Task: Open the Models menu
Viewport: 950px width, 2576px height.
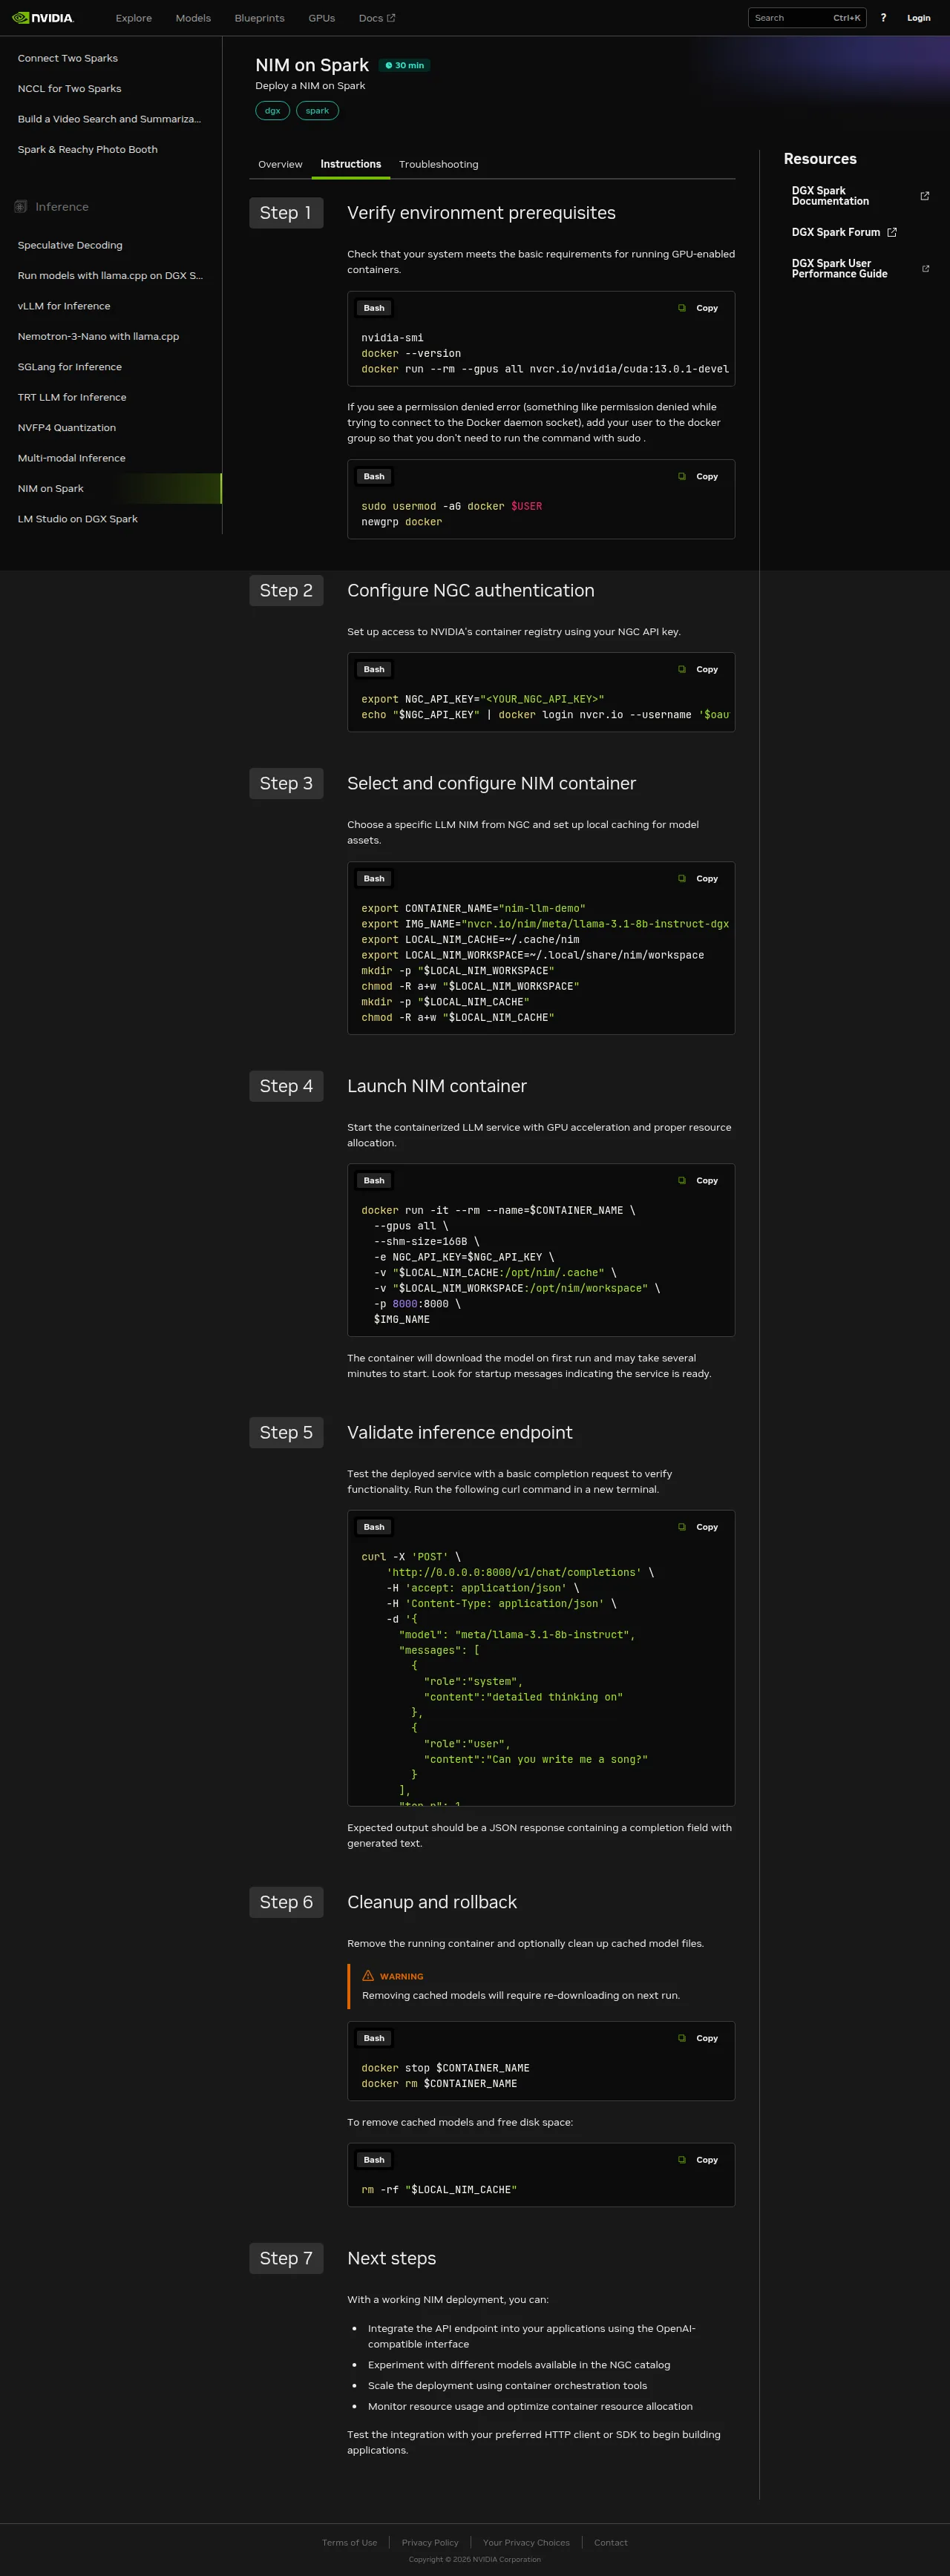Action: point(193,18)
